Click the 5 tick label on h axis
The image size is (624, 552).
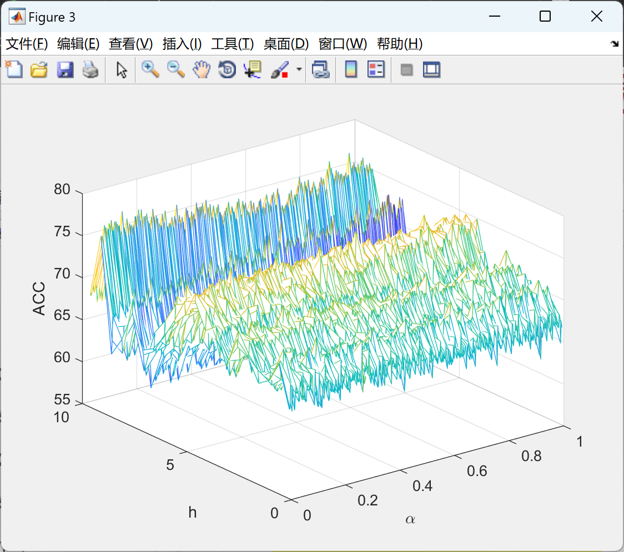170,465
